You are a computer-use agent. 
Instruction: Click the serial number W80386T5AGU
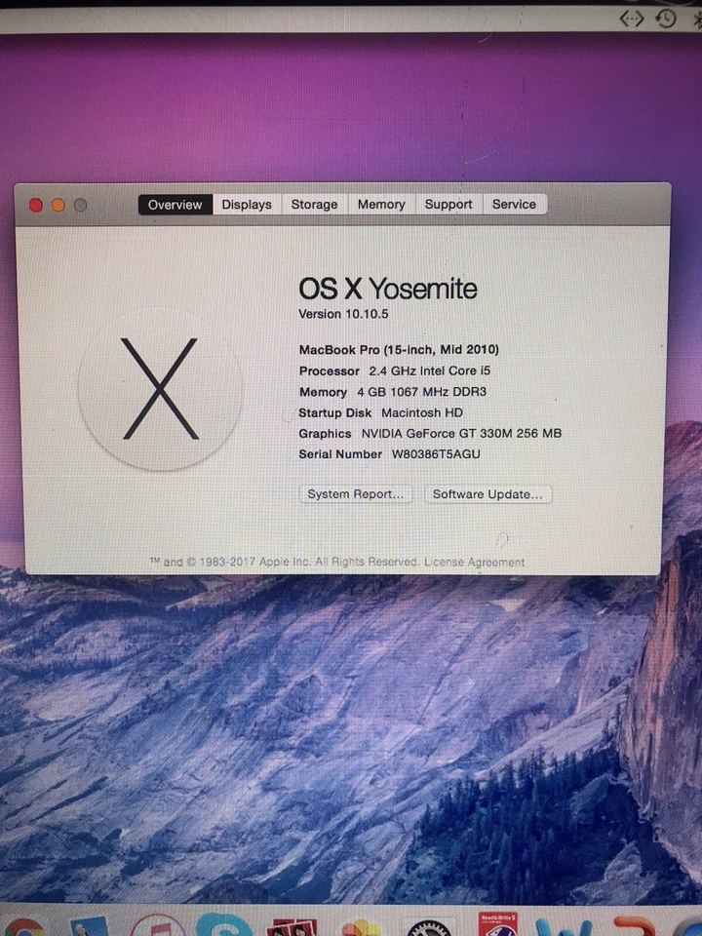(436, 454)
